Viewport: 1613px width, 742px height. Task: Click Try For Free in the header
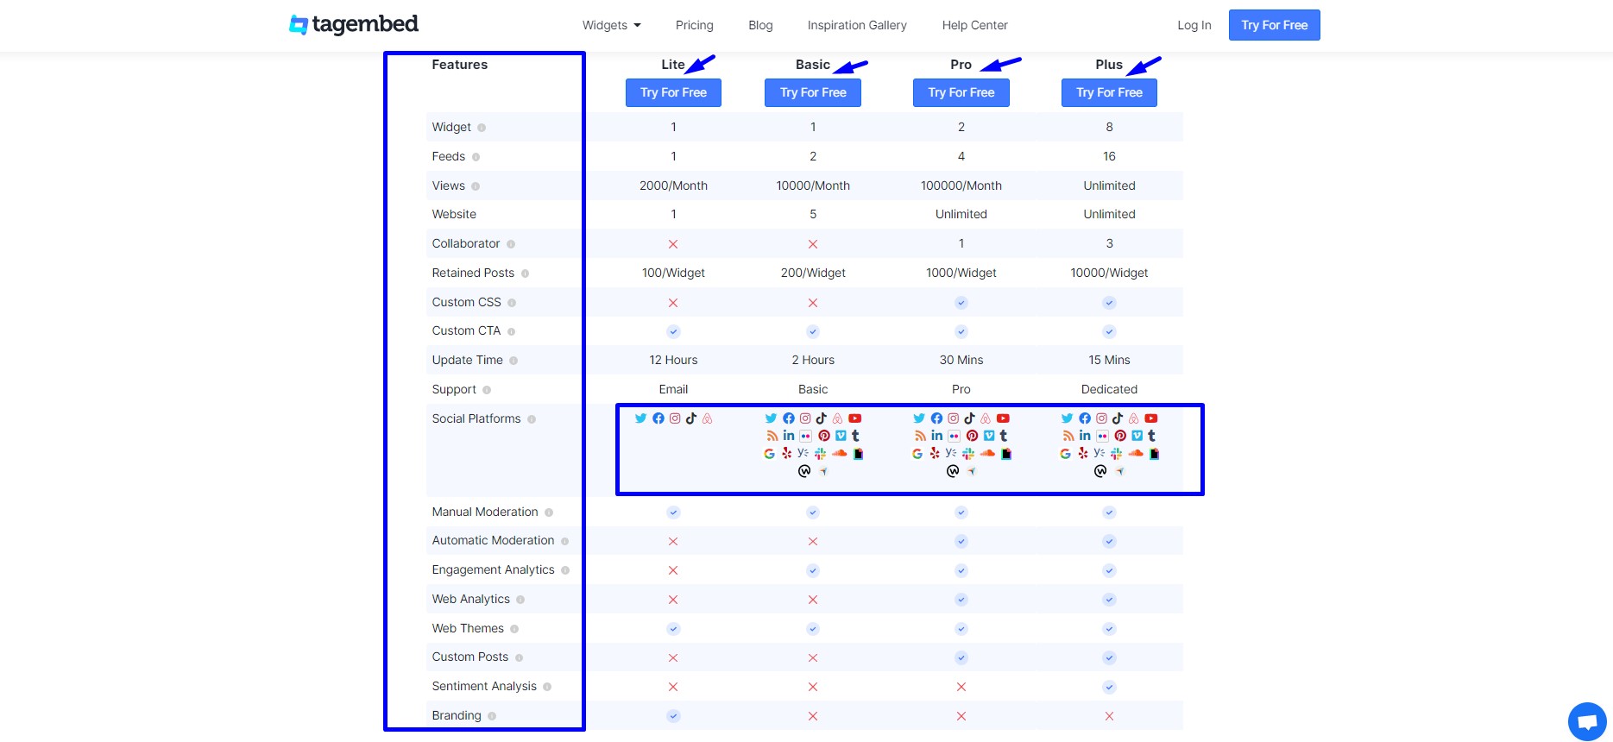[x=1275, y=25]
